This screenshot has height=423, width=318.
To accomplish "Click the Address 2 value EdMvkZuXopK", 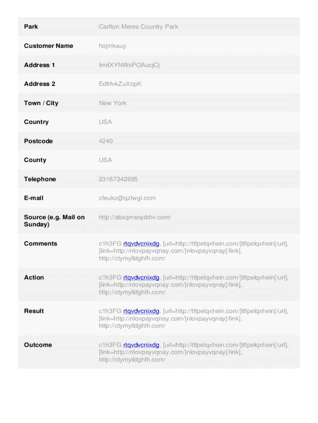I will (x=120, y=84).
